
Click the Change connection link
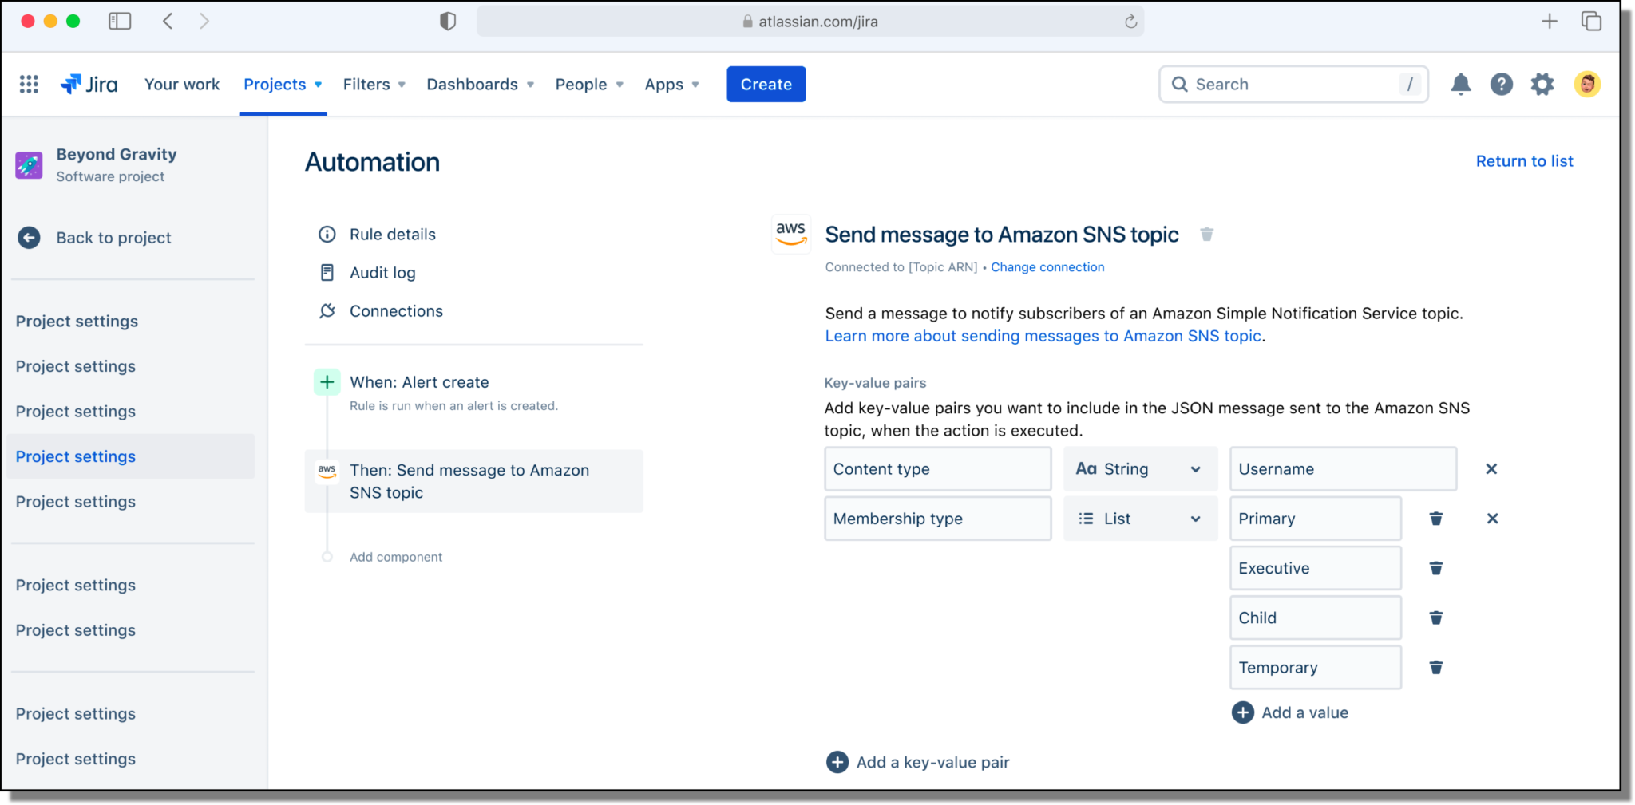tap(1047, 267)
